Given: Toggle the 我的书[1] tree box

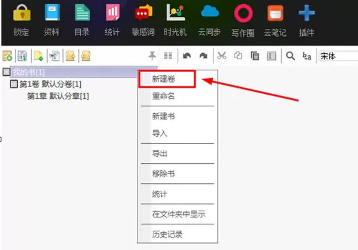Looking at the screenshot, I should click(6, 72).
